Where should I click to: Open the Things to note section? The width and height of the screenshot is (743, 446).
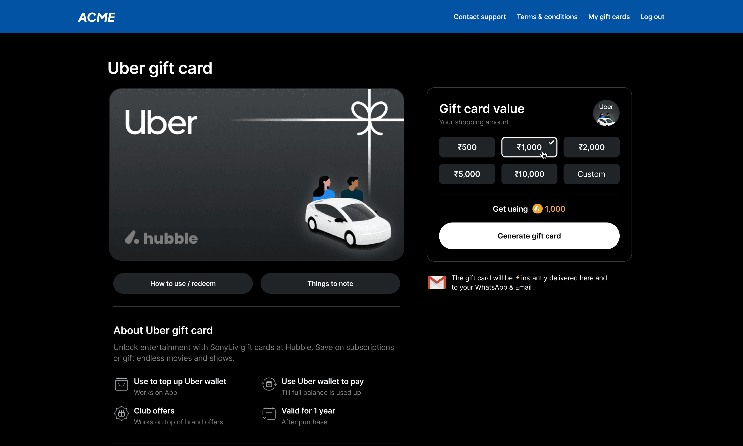pos(330,283)
